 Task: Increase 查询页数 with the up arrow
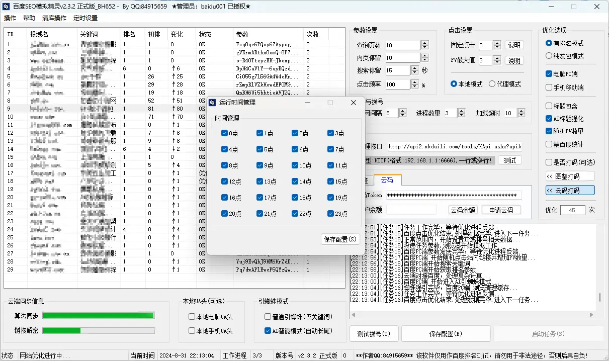[424, 43]
